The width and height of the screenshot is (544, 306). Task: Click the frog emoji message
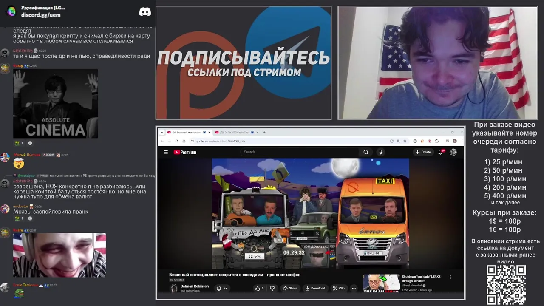18,293
